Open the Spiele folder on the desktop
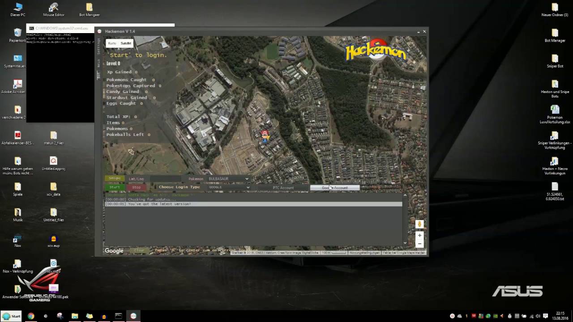Image resolution: width=573 pixels, height=322 pixels. [x=18, y=189]
